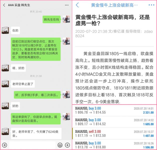Tap chat title AAA 实盘 韩先生
The width and height of the screenshot is (157, 150).
pos(19,5)
